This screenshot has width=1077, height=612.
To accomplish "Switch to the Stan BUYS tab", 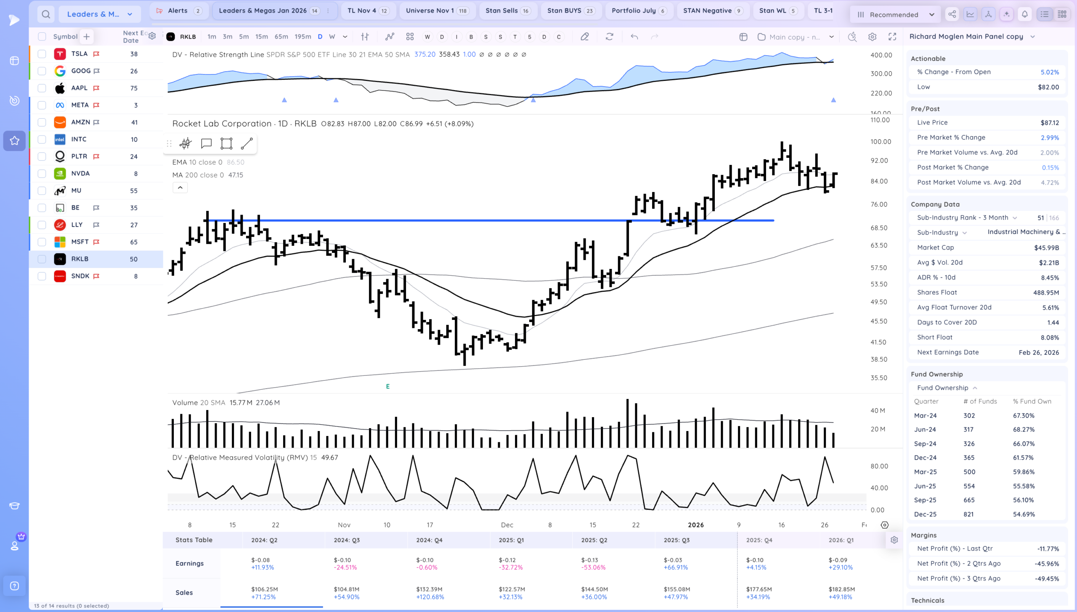I will [x=570, y=11].
